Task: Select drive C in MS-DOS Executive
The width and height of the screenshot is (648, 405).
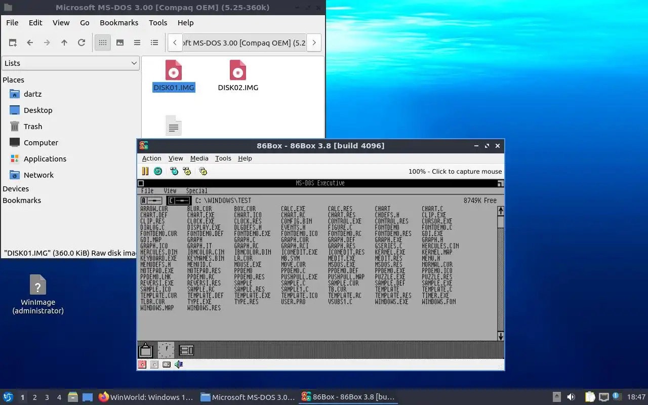Action: point(179,201)
